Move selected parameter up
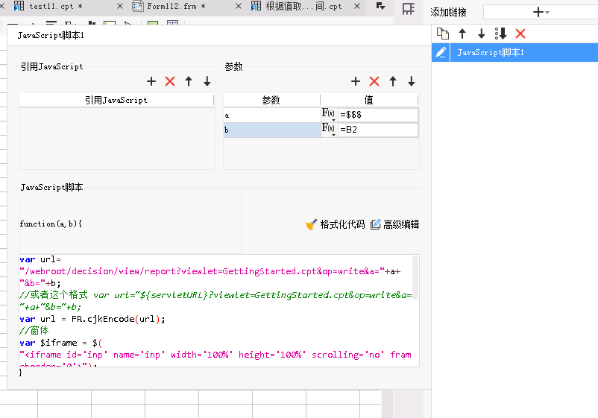The width and height of the screenshot is (598, 418). point(393,81)
